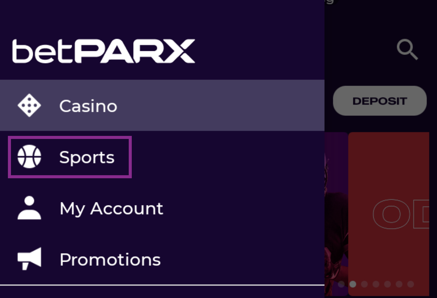This screenshot has width=437, height=298.
Task: Open the Sports menu label
Action: 87,158
